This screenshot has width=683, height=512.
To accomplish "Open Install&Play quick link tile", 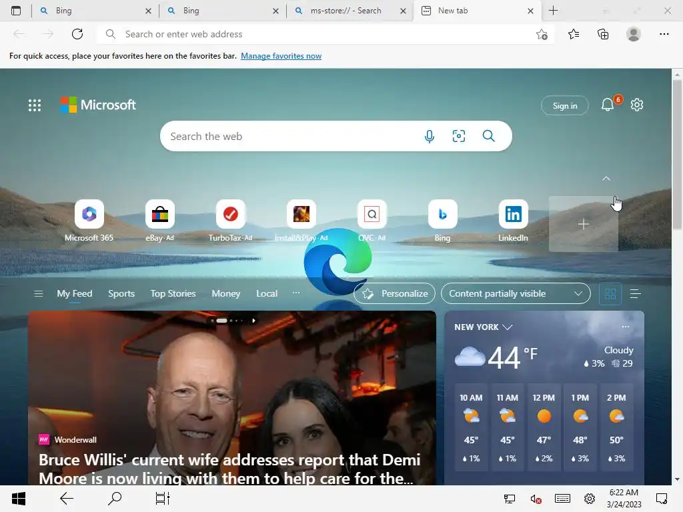I will point(301,221).
